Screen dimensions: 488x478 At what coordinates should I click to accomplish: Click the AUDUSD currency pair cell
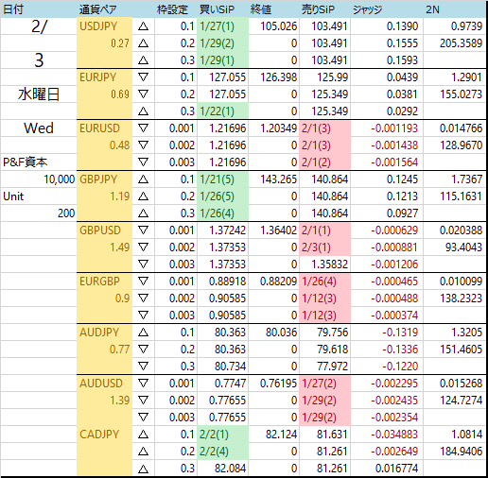click(x=104, y=384)
